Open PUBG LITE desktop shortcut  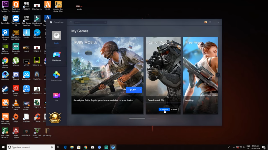click(x=26, y=6)
